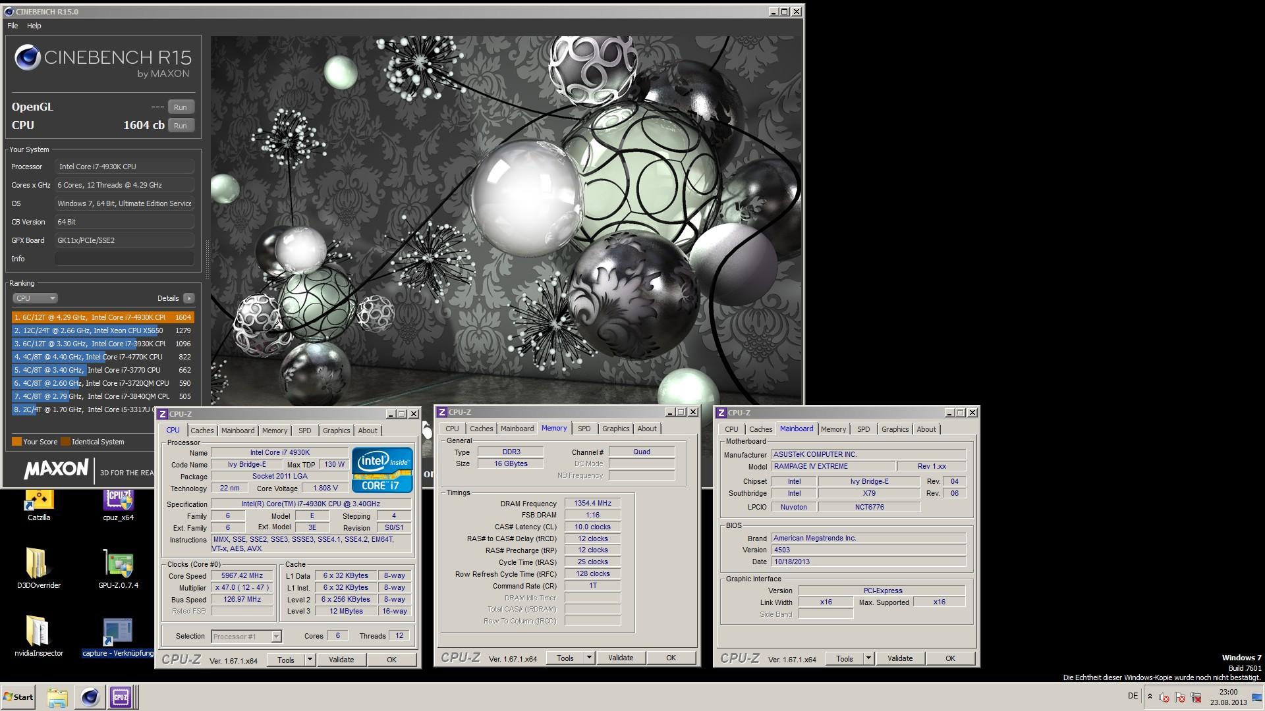Select ranking entry Xeon X5650 1279
The height and width of the screenshot is (711, 1265).
tap(103, 330)
